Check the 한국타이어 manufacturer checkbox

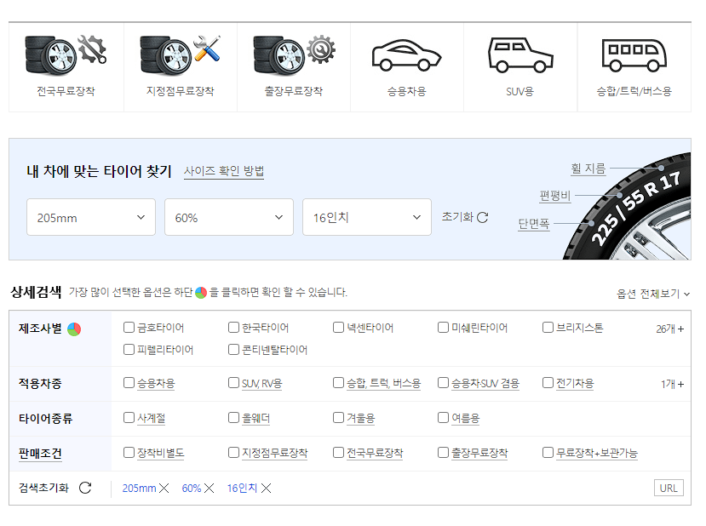233,327
